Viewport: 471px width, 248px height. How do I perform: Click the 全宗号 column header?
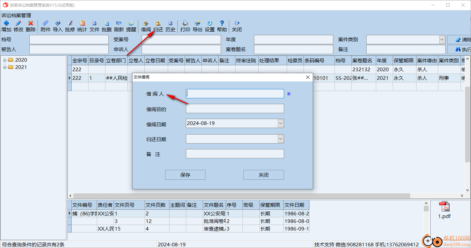(x=80, y=61)
